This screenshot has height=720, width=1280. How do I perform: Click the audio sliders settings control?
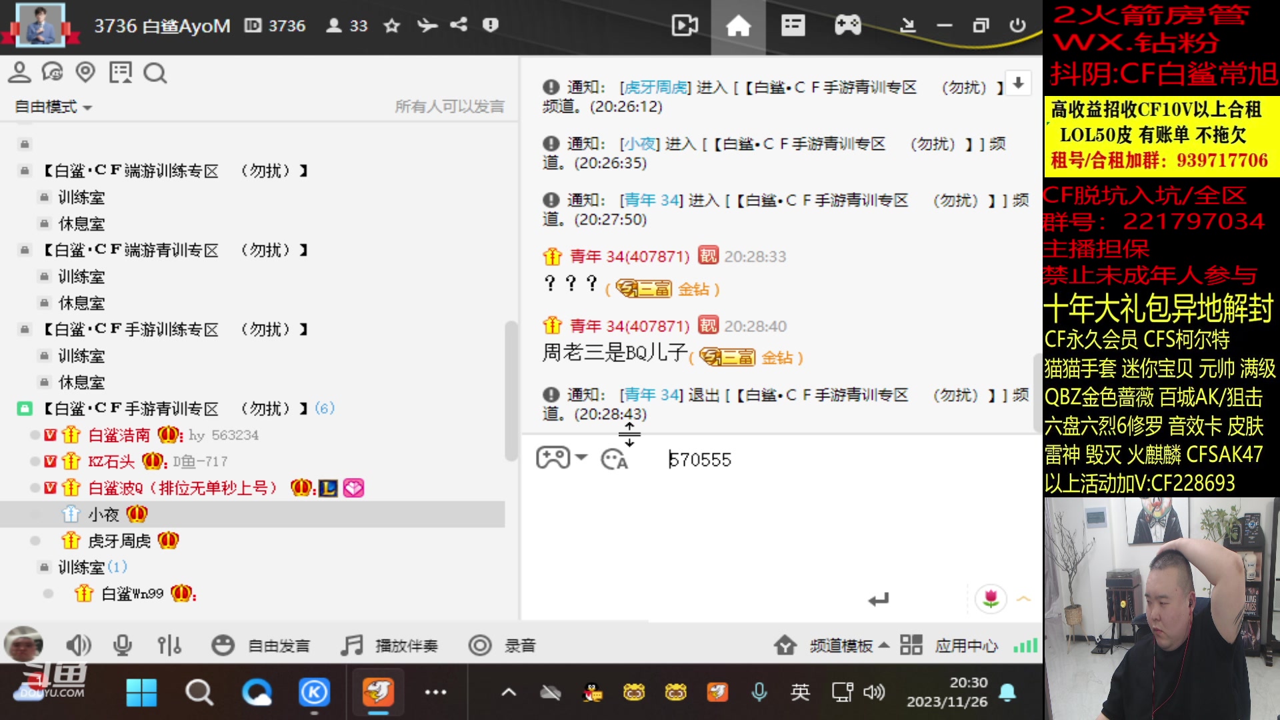[x=169, y=645]
